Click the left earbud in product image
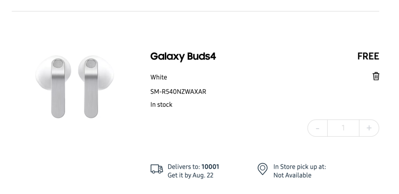Viewport: 399px width, 194px height. point(54,87)
